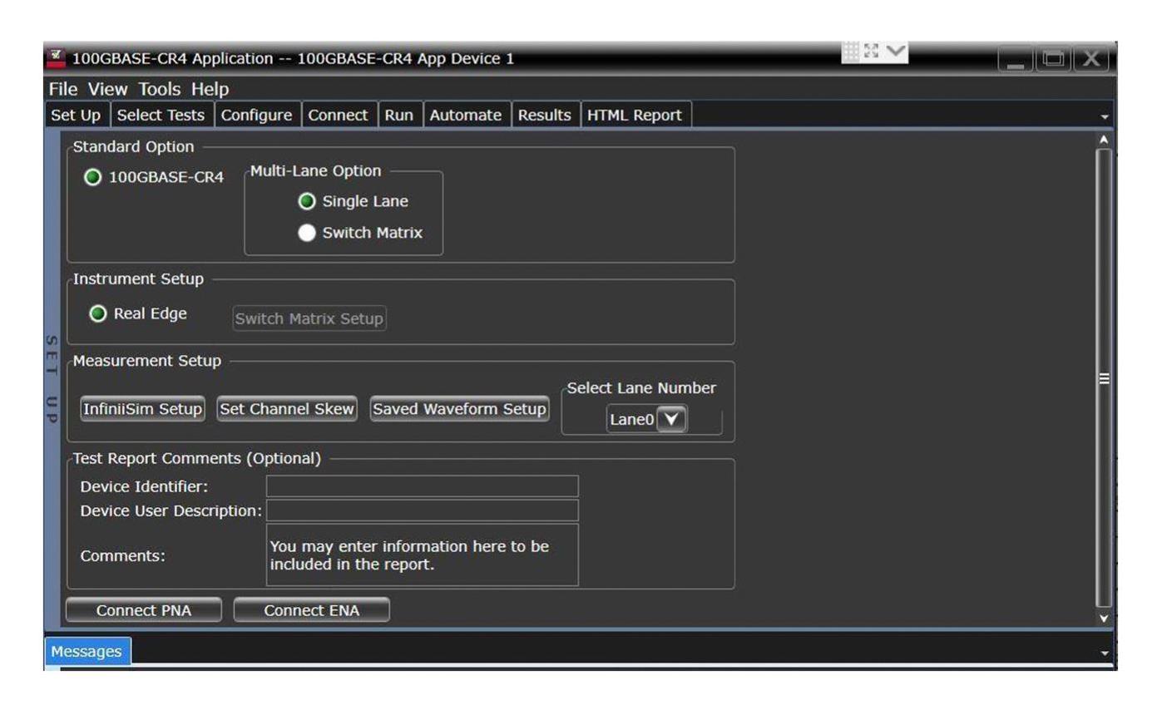Image resolution: width=1162 pixels, height=720 pixels.
Task: Click the vertical scrollbar thumb
Action: tap(1104, 377)
